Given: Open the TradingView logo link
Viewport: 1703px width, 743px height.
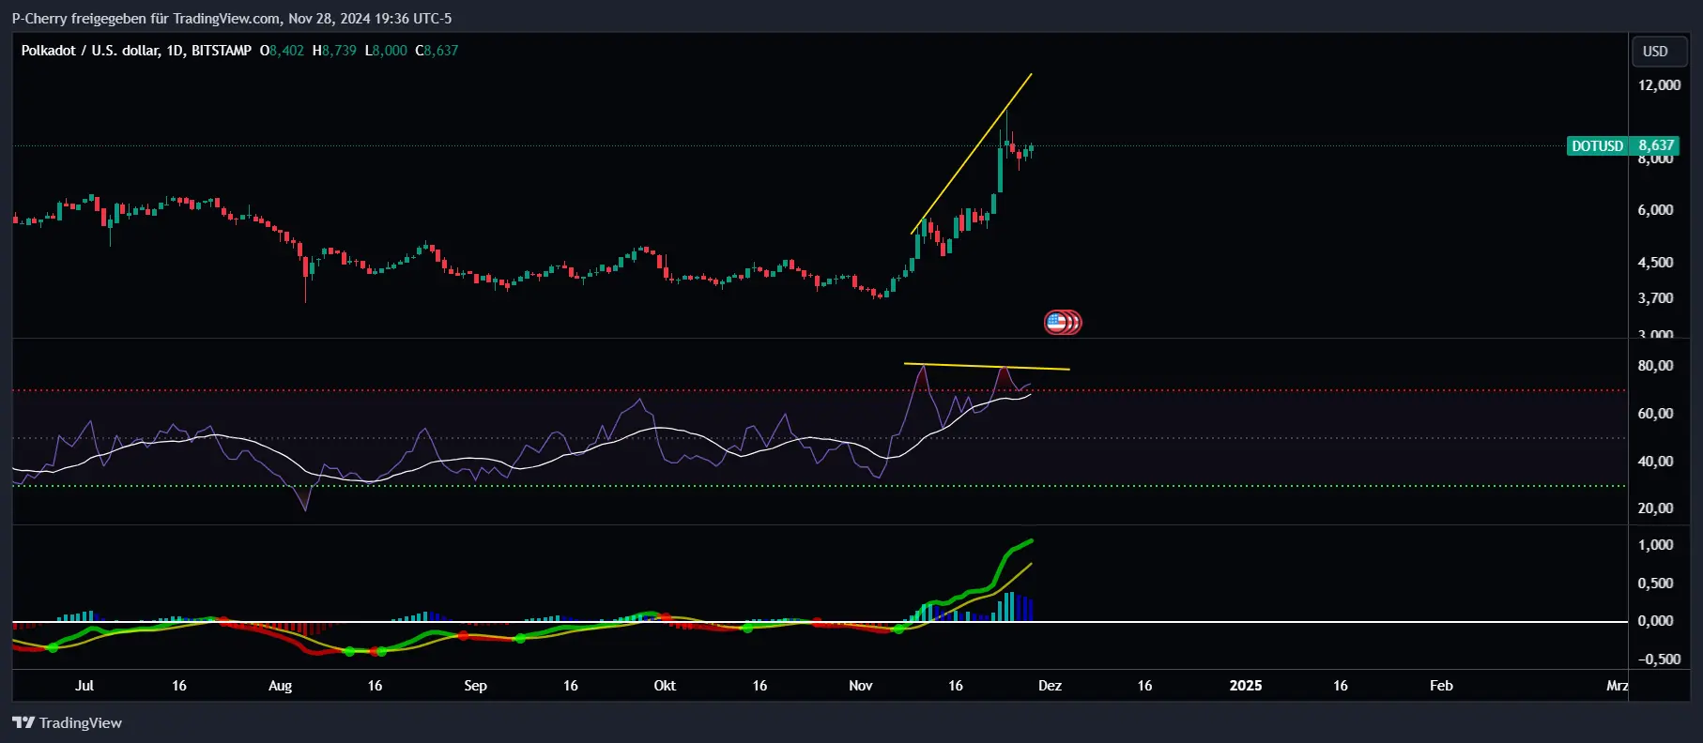Looking at the screenshot, I should tap(67, 722).
